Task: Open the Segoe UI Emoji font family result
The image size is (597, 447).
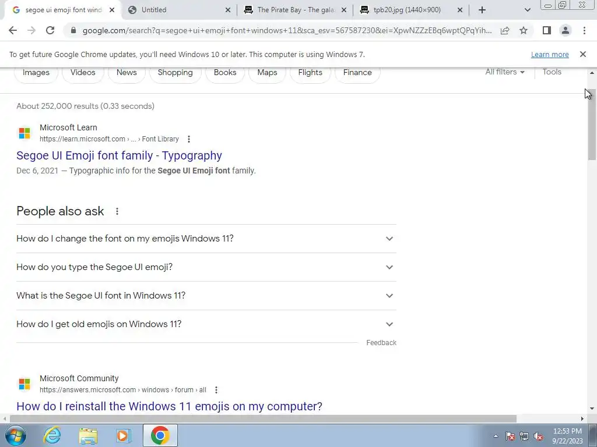Action: (119, 155)
